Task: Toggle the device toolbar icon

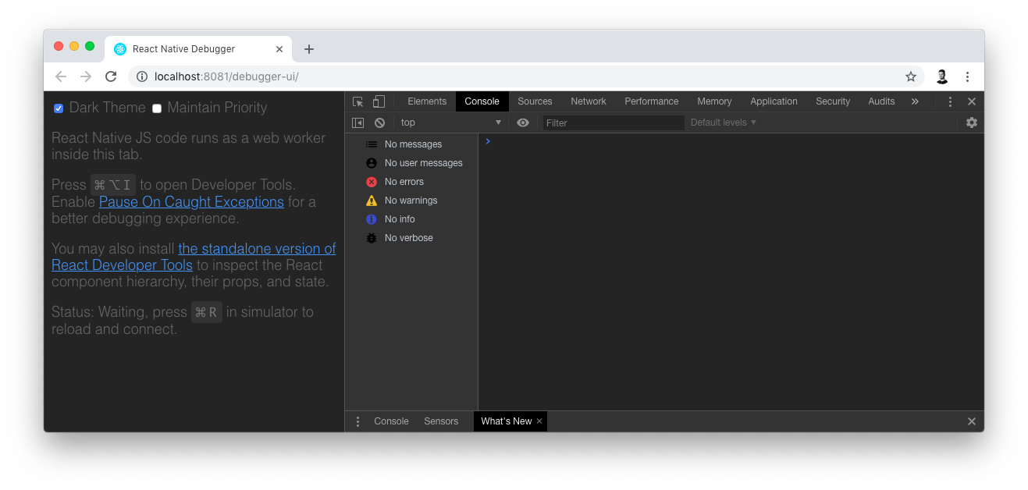Action: click(379, 101)
